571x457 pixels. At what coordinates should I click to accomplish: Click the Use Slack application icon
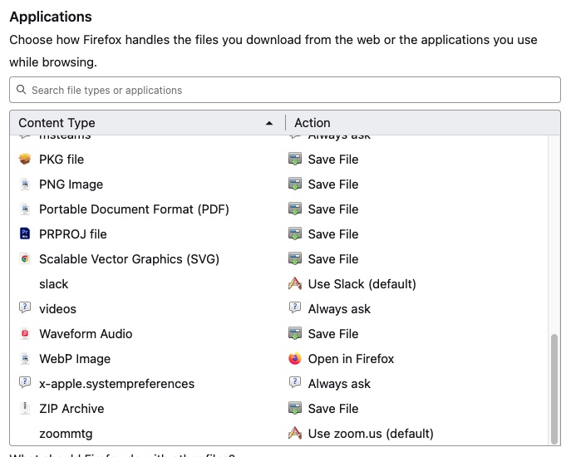[x=294, y=283]
